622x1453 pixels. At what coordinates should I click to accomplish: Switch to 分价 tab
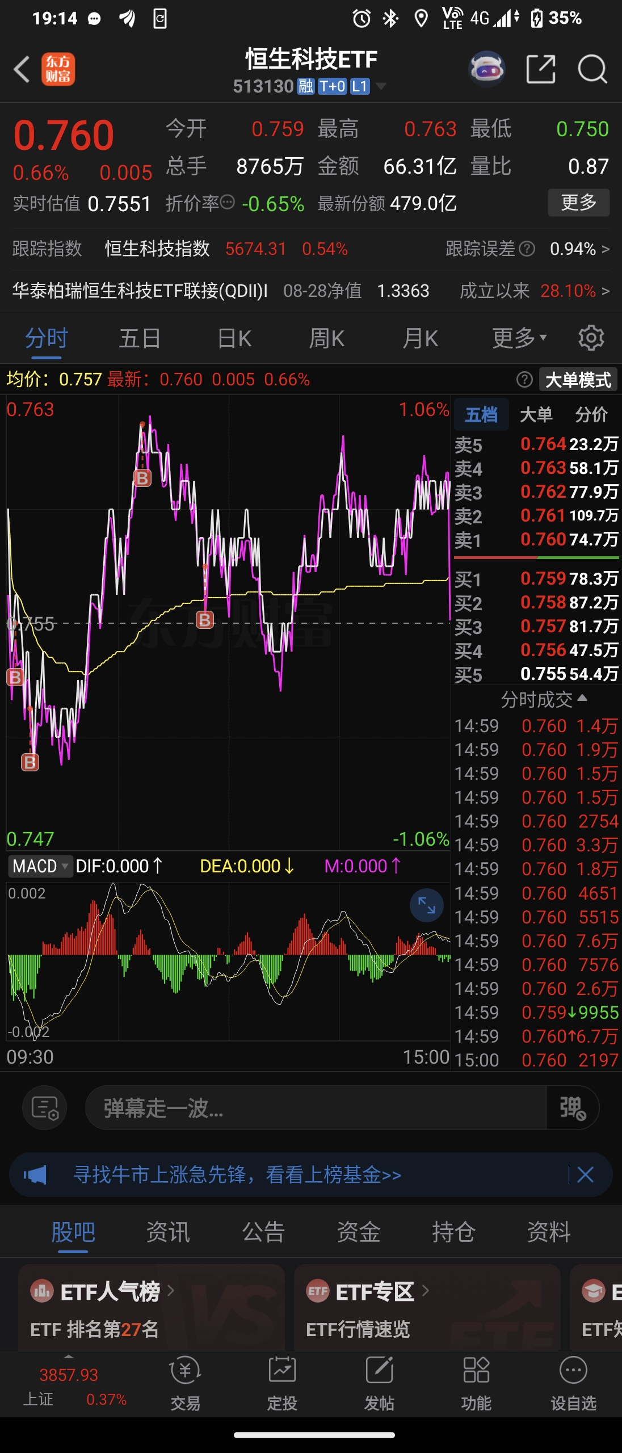click(591, 415)
